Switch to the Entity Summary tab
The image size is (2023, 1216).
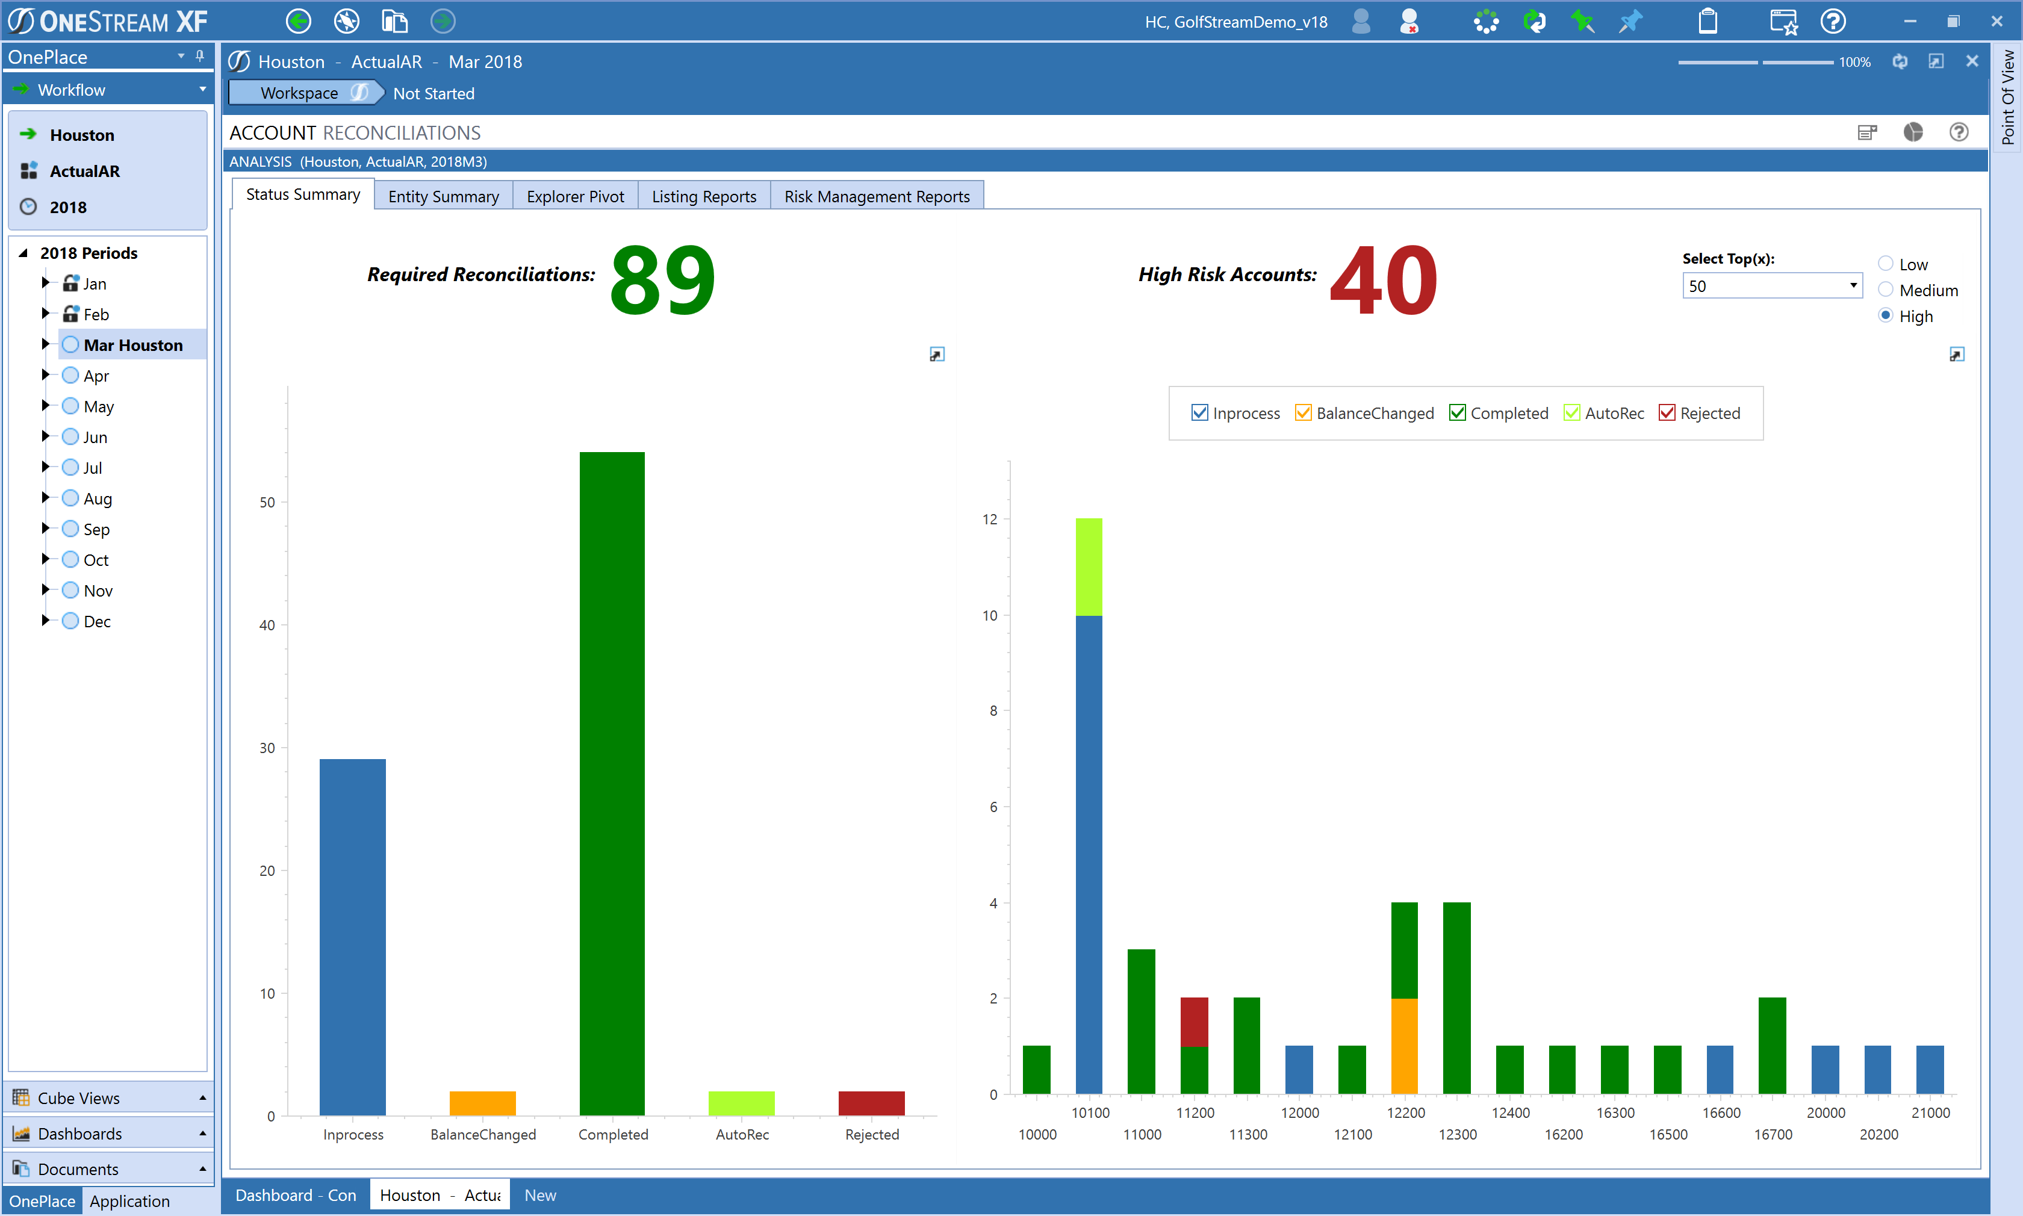(443, 197)
